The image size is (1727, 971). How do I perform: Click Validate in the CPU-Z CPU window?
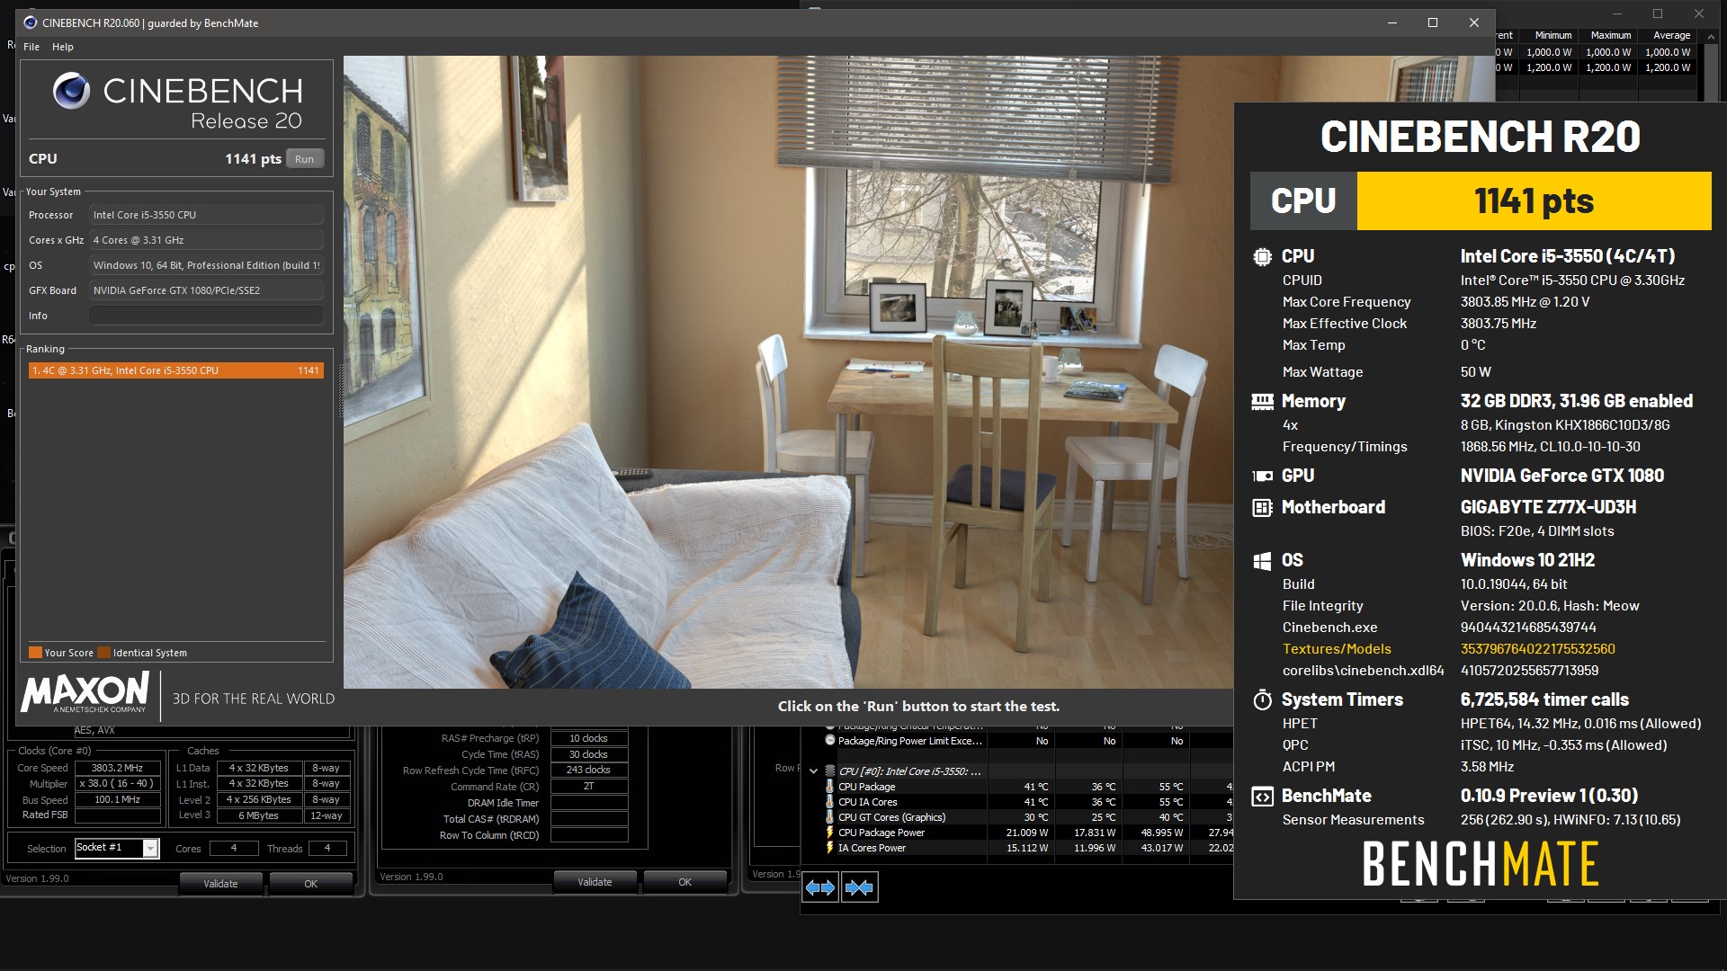coord(220,884)
